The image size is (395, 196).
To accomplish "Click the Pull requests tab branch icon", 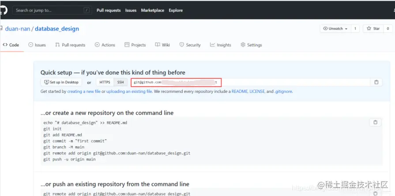I will point(57,45).
